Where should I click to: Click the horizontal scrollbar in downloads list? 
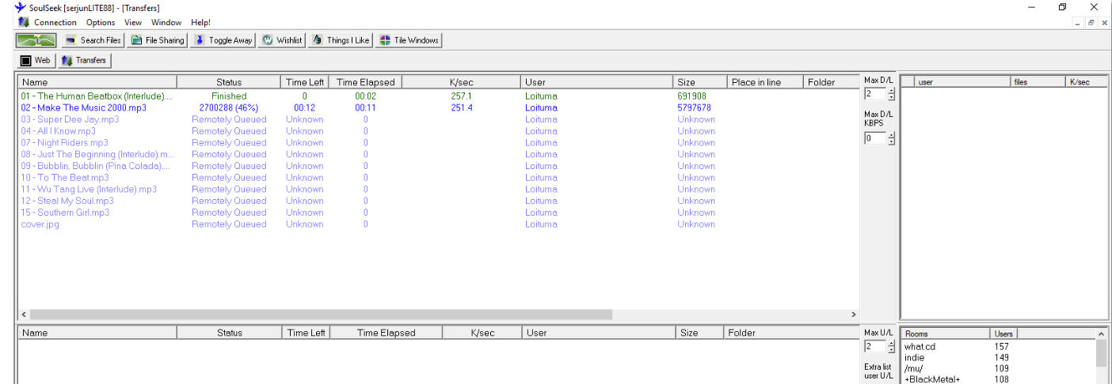point(317,314)
